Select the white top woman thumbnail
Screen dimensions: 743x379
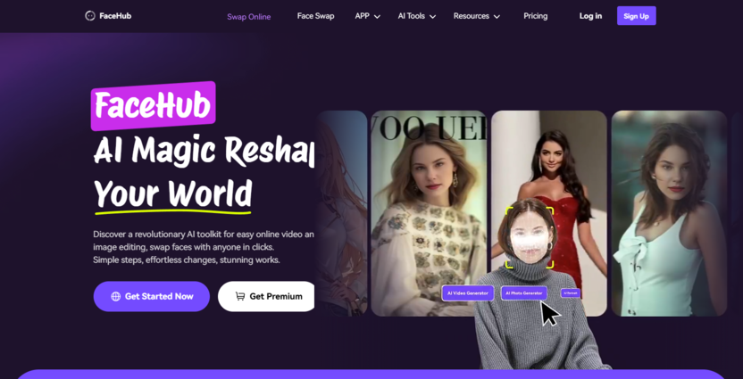tap(669, 213)
